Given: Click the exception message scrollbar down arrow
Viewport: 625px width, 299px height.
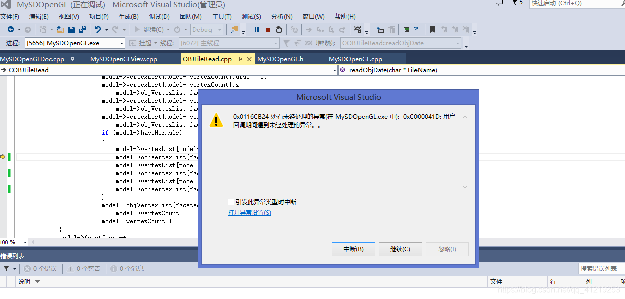Looking at the screenshot, I should point(465,187).
